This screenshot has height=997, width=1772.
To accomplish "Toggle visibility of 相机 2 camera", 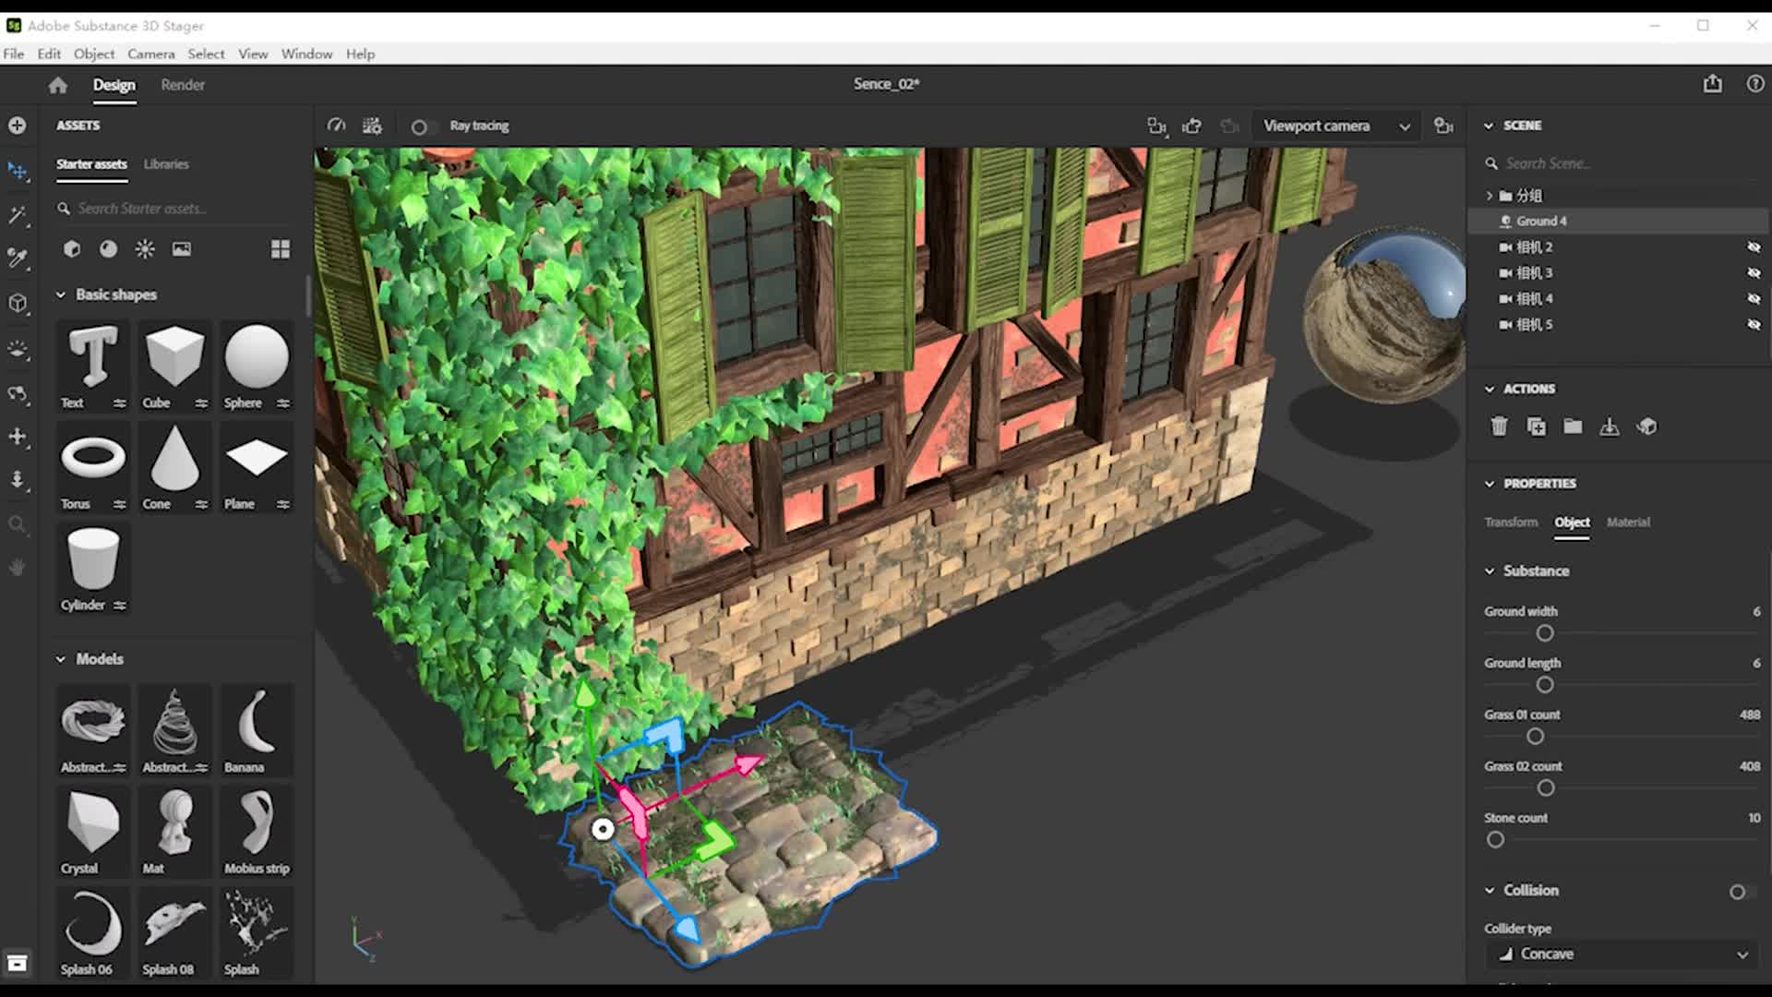I will [x=1754, y=247].
